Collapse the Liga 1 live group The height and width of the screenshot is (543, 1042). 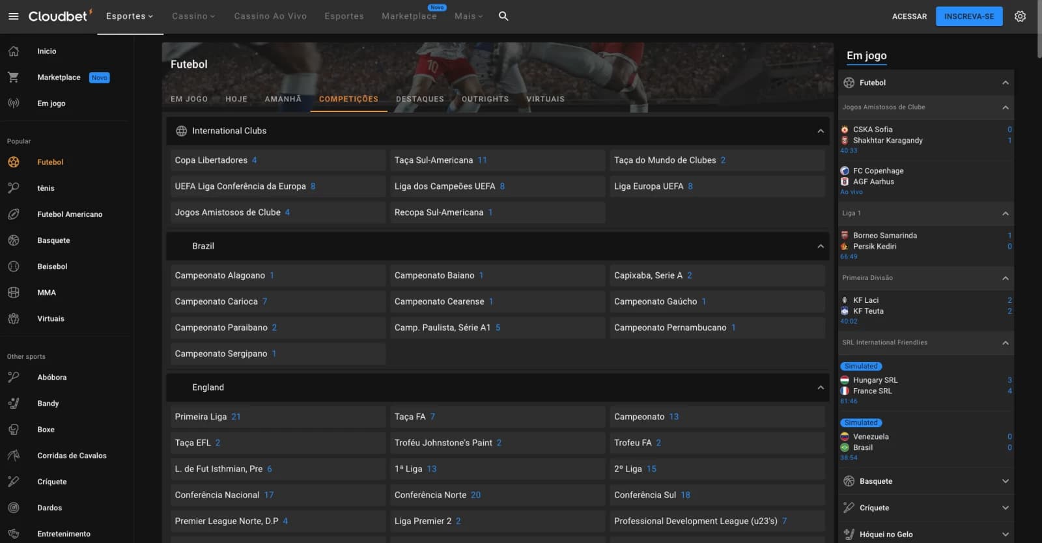click(1006, 214)
